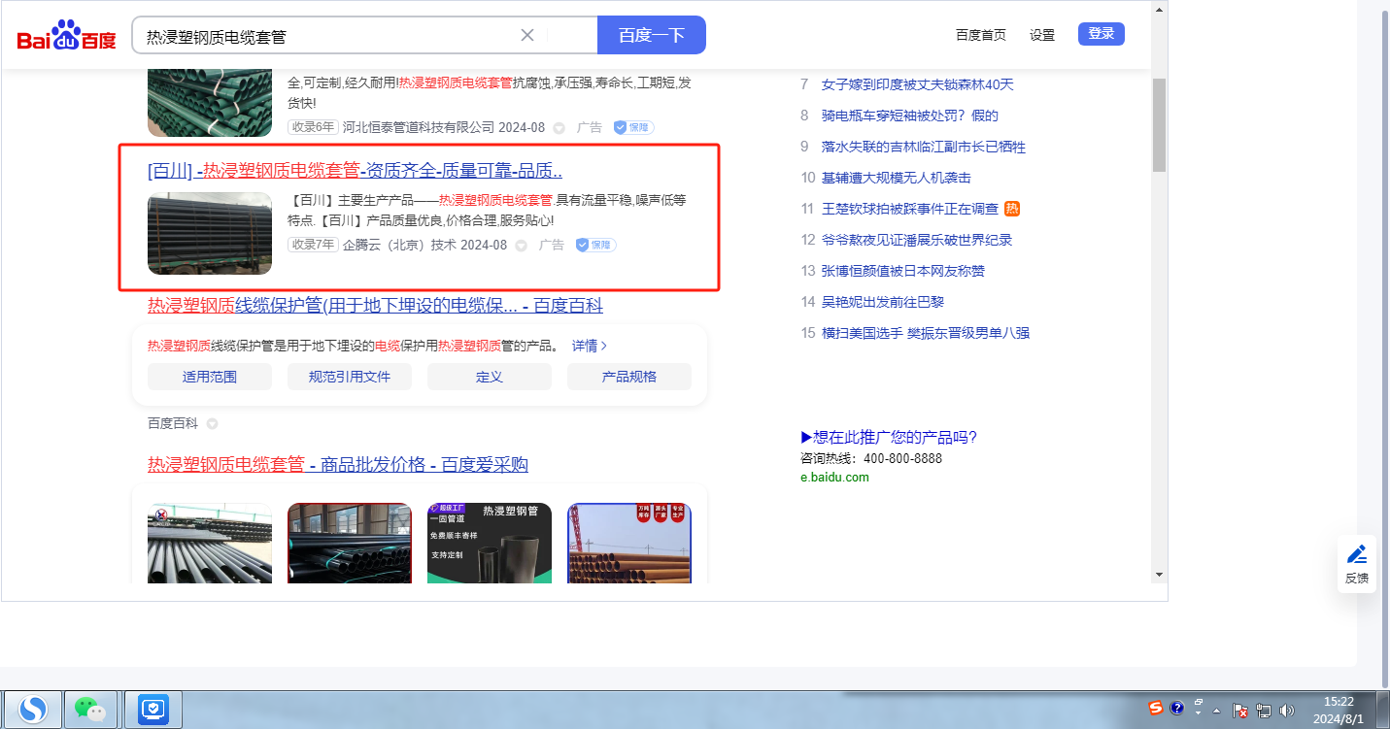Select the 产品规格 tab
The width and height of the screenshot is (1390, 729).
[628, 377]
